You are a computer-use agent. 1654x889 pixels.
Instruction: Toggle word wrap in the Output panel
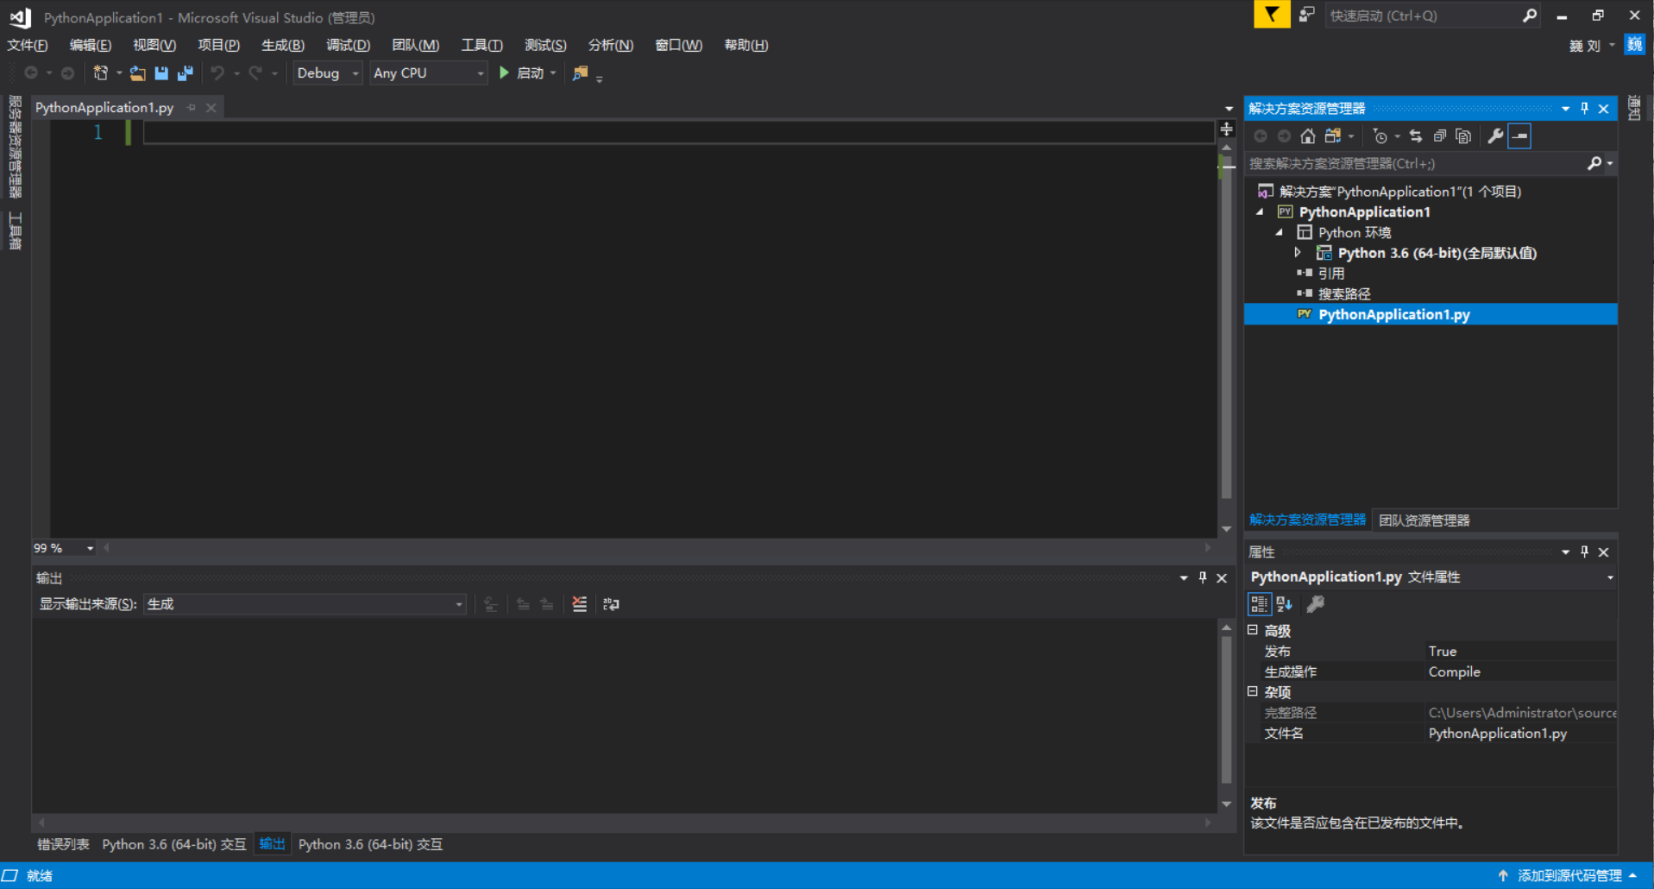point(611,604)
